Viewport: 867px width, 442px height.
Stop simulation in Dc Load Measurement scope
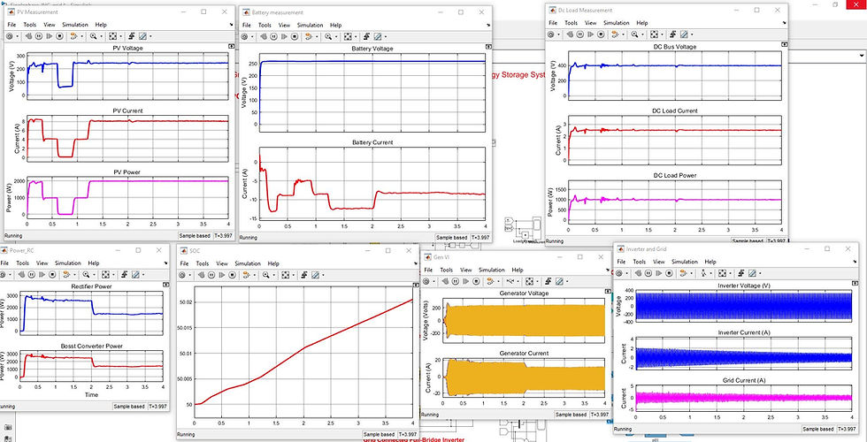pyautogui.click(x=601, y=34)
